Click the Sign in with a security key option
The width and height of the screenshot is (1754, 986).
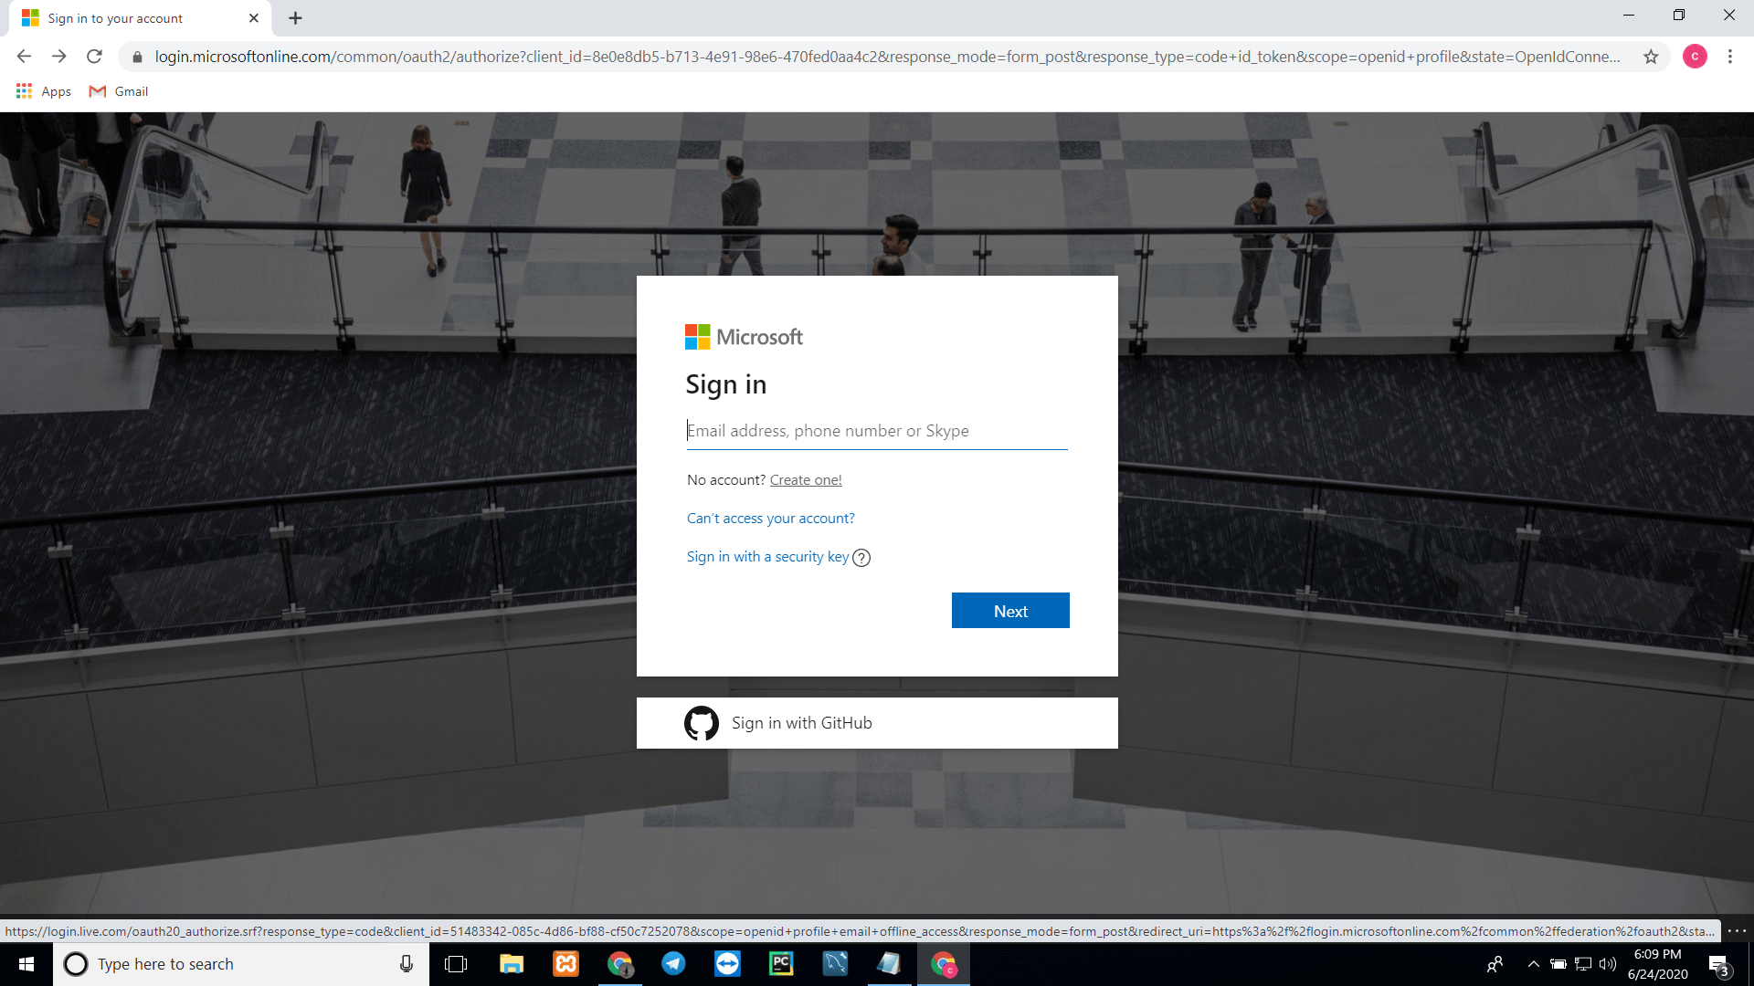(x=767, y=556)
